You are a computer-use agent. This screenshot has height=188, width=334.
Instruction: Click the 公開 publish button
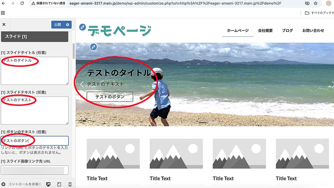(57, 25)
